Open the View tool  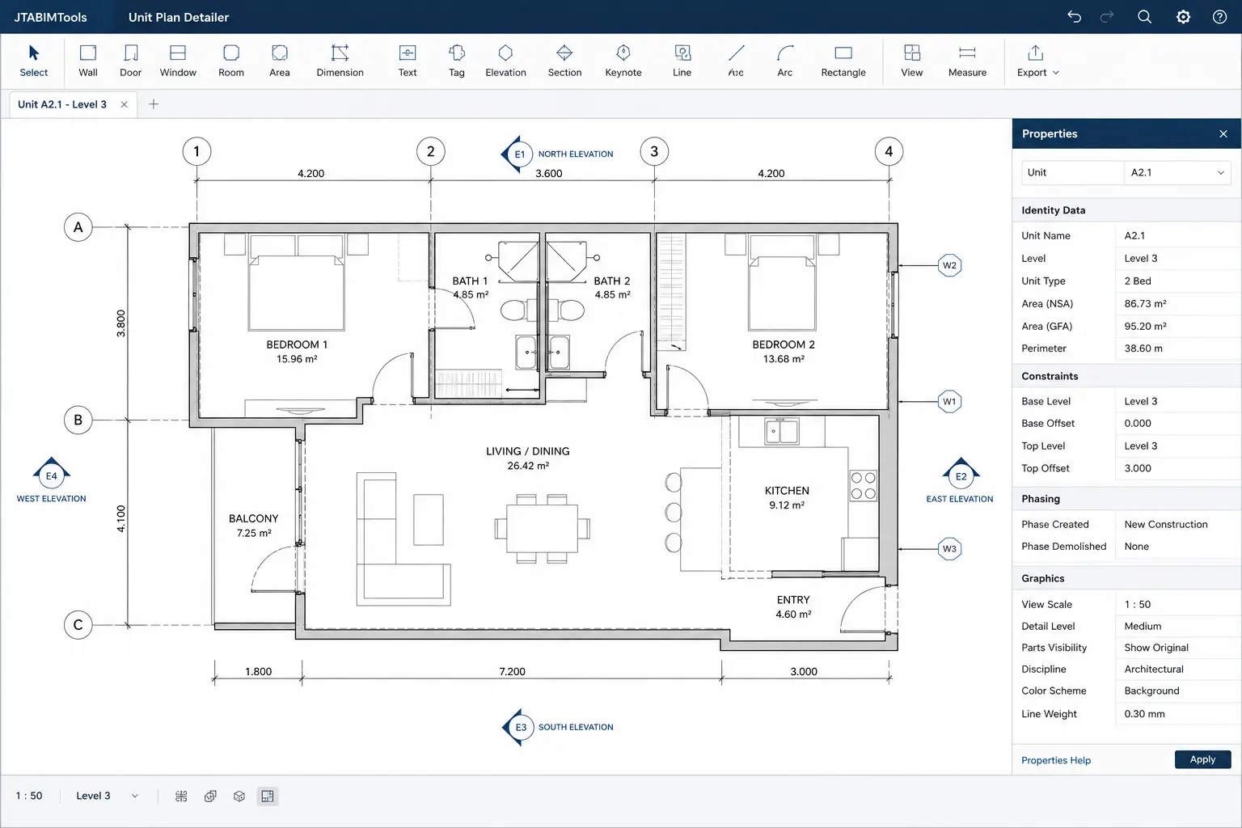tap(912, 61)
